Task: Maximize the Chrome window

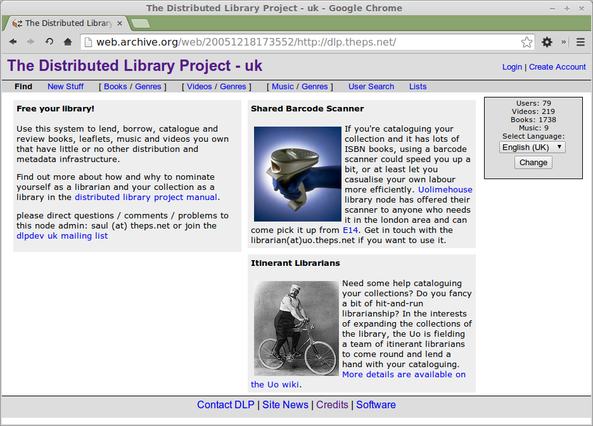Action: 567,8
